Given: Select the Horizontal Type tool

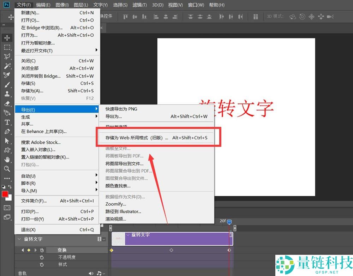Looking at the screenshot, I should [x=7, y=122].
